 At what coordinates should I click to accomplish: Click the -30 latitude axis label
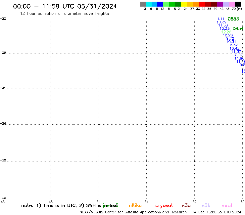pos(3,19)
